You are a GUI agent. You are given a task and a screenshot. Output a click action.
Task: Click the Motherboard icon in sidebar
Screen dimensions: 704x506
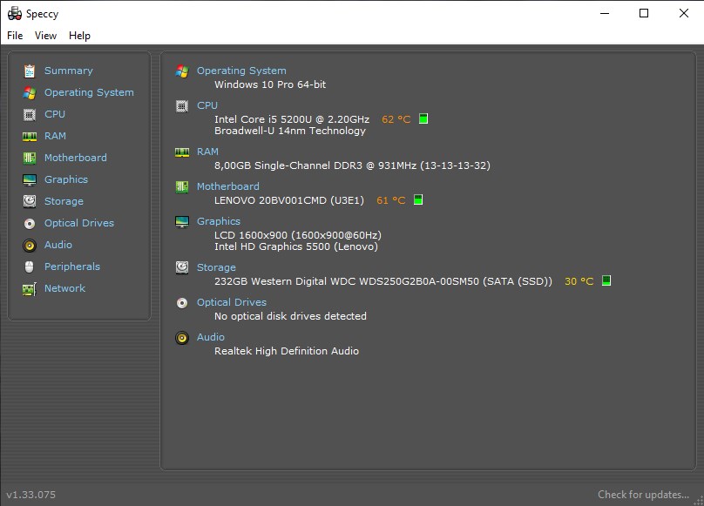30,158
